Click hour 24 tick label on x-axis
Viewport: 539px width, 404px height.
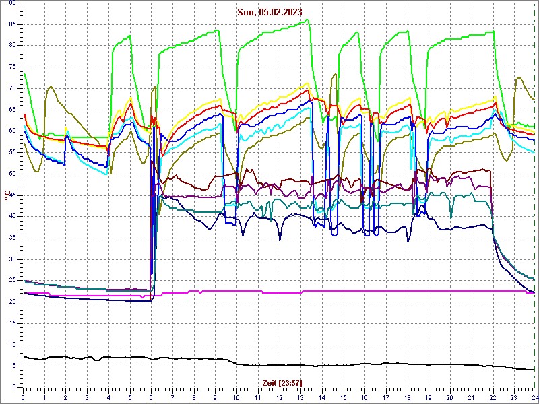coord(534,397)
